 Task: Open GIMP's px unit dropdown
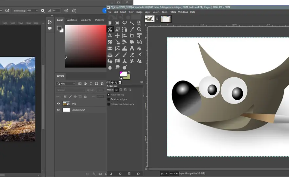point(164,173)
